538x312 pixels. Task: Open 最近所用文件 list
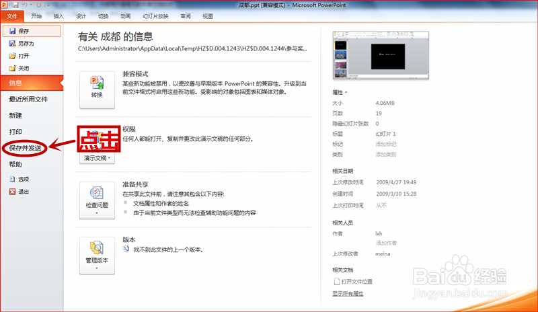[28, 100]
